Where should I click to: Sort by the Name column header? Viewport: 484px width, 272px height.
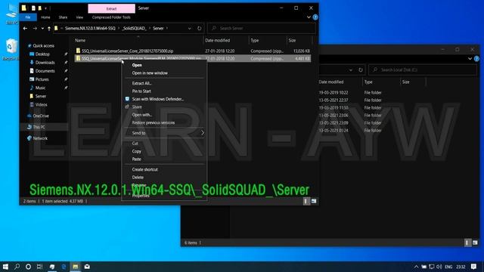click(80, 40)
